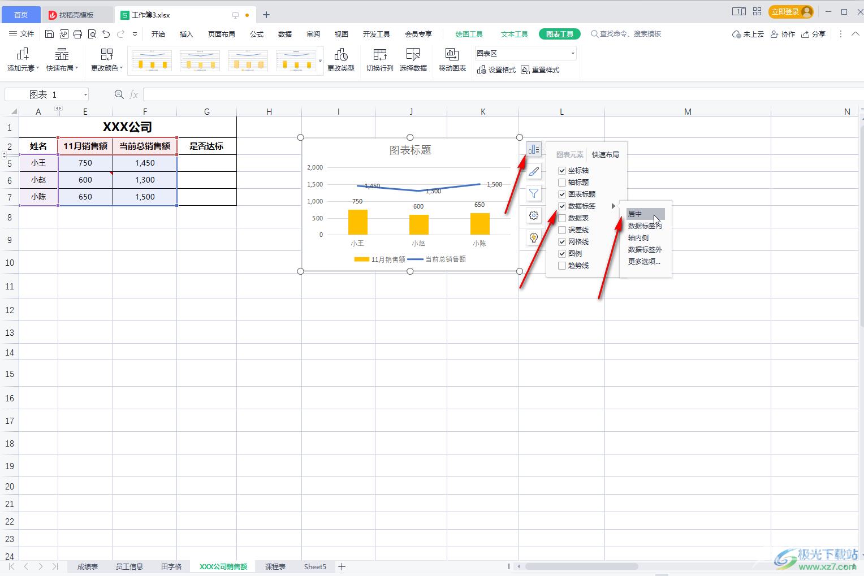Select the first chart style thumbnail
Viewport: 864px width, 576px height.
[152, 60]
